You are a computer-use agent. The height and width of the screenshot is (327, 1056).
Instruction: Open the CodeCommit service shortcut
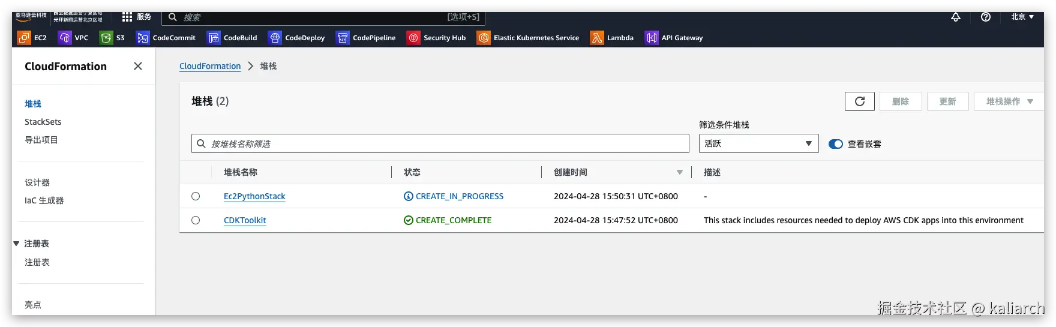coord(166,38)
